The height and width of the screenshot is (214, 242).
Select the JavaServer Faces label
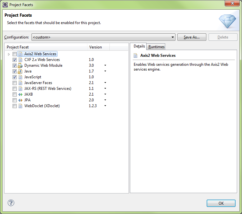(38, 83)
